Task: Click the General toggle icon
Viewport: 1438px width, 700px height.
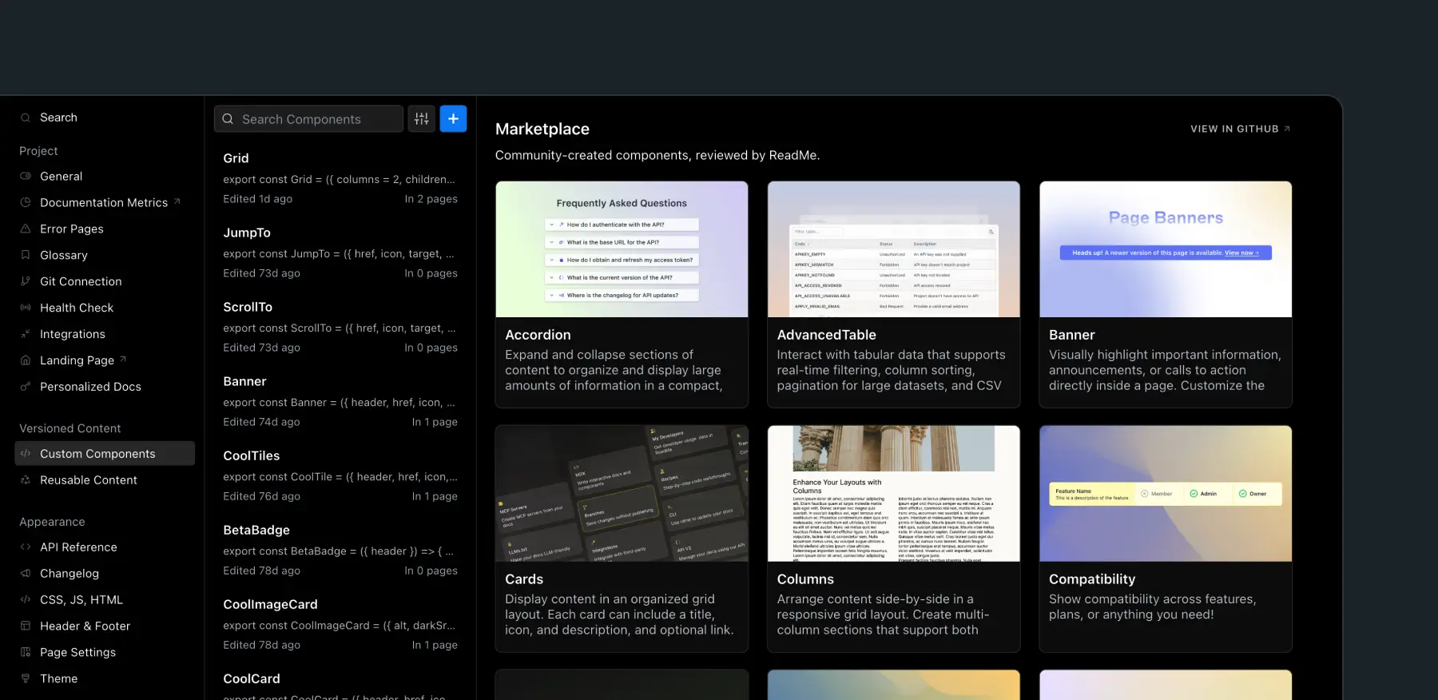Action: click(26, 176)
